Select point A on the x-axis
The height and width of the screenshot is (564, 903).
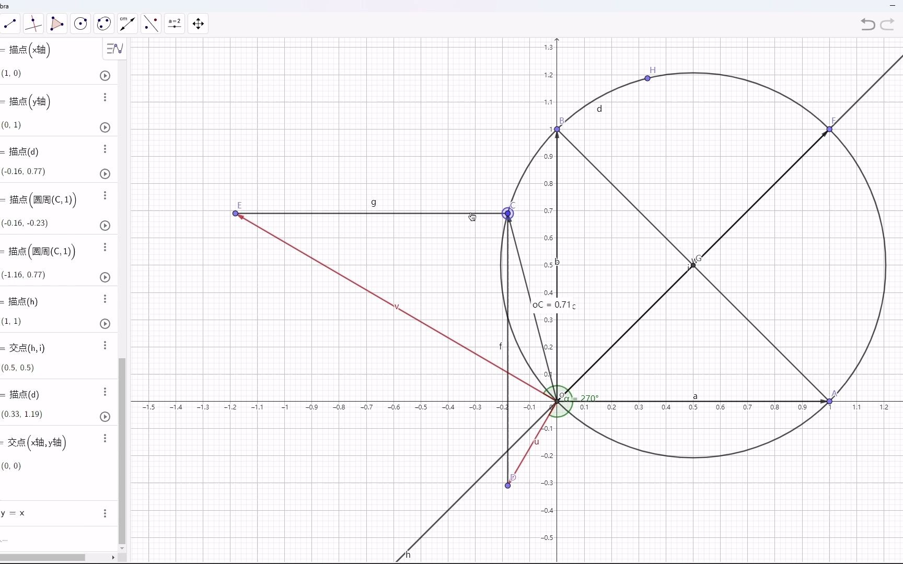tap(829, 402)
